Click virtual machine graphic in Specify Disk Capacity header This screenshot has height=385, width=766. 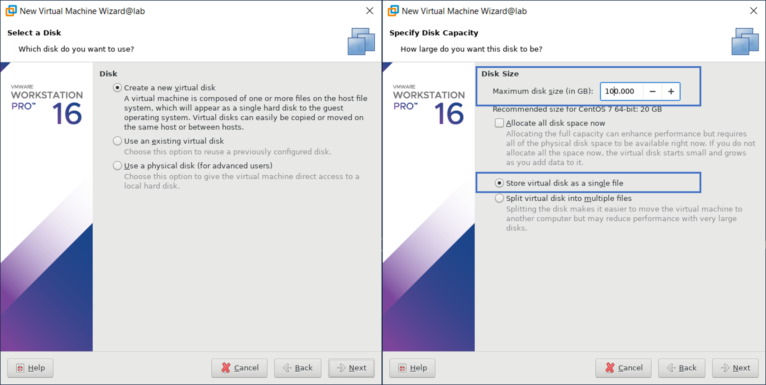click(x=745, y=42)
